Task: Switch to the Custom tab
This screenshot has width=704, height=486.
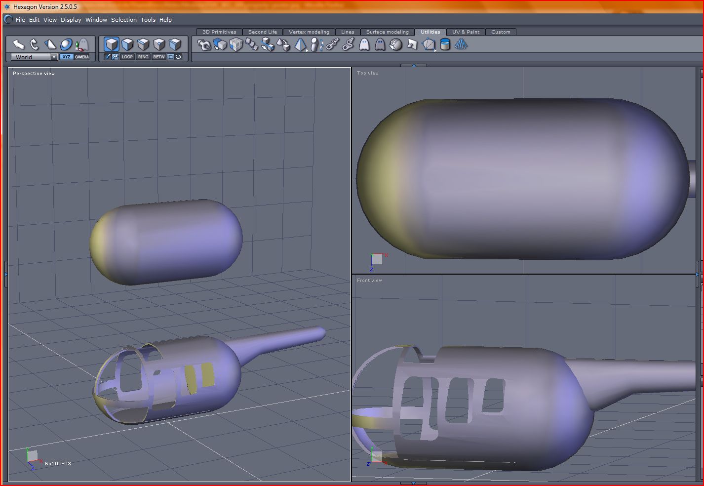Action: point(501,32)
